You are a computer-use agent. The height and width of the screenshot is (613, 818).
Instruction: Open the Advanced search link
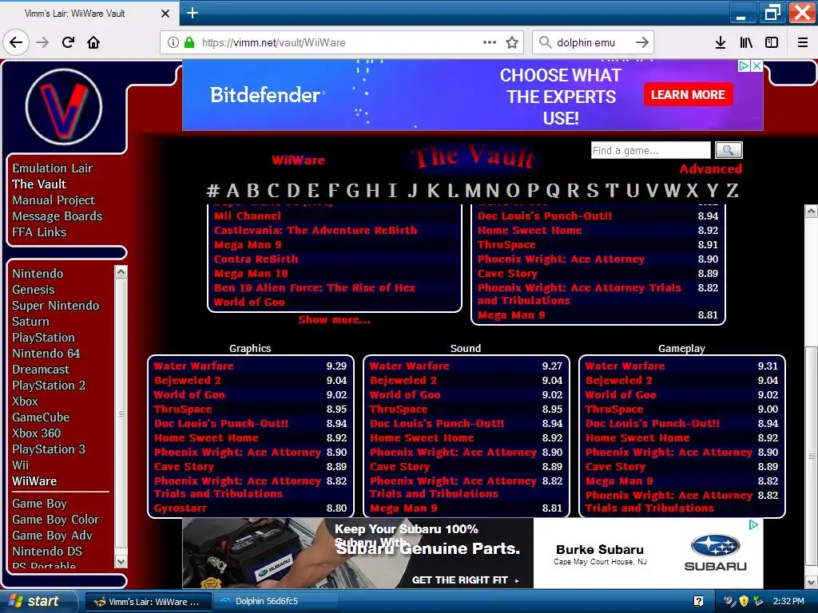point(710,169)
